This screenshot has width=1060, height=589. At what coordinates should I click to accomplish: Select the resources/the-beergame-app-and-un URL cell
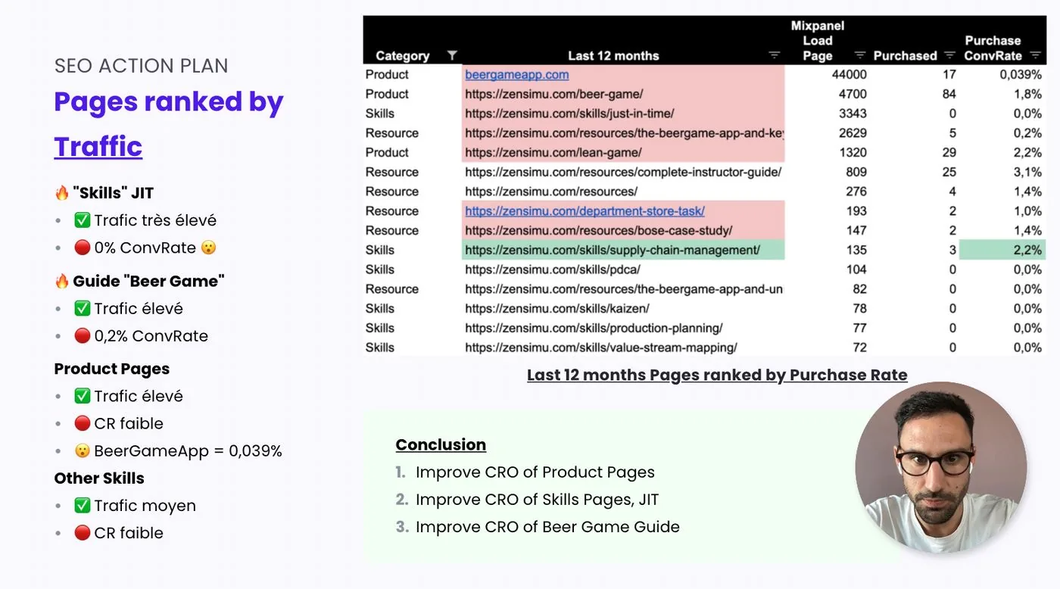click(623, 289)
